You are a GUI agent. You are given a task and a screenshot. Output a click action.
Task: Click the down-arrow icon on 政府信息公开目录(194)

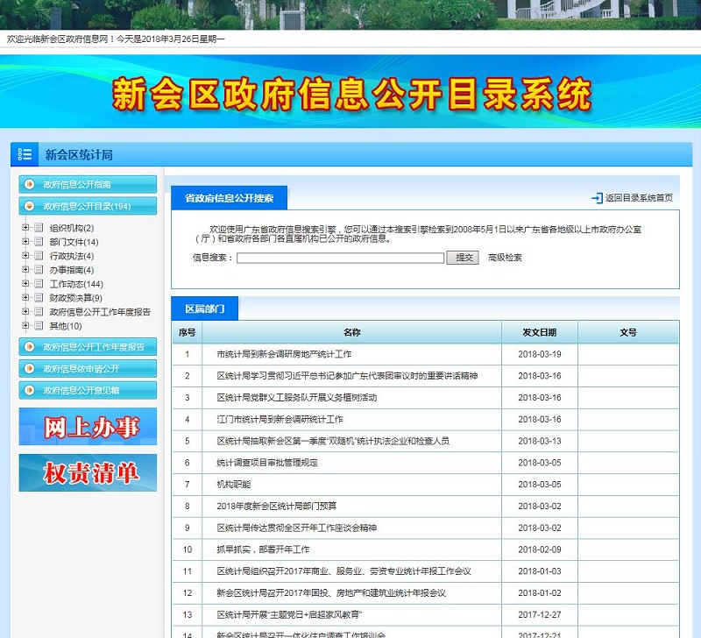[x=30, y=207]
